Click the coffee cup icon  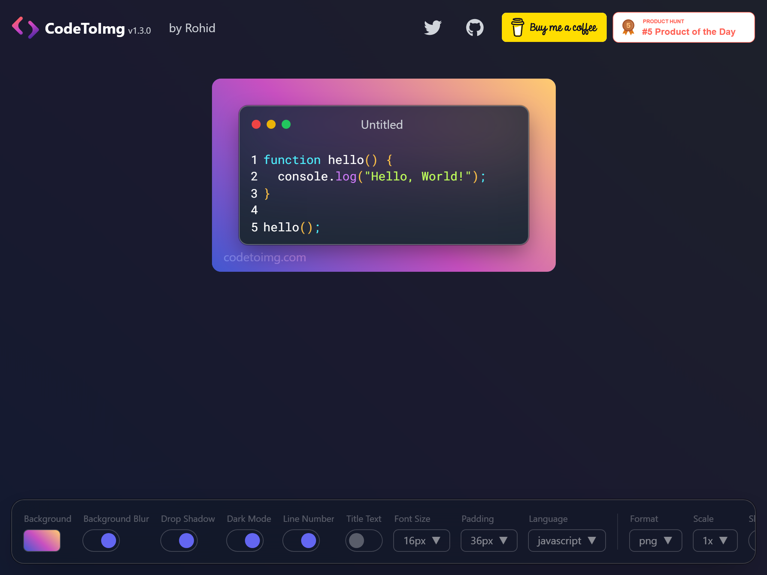(x=517, y=27)
